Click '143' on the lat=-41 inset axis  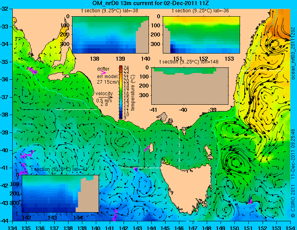pyautogui.click(x=53, y=217)
